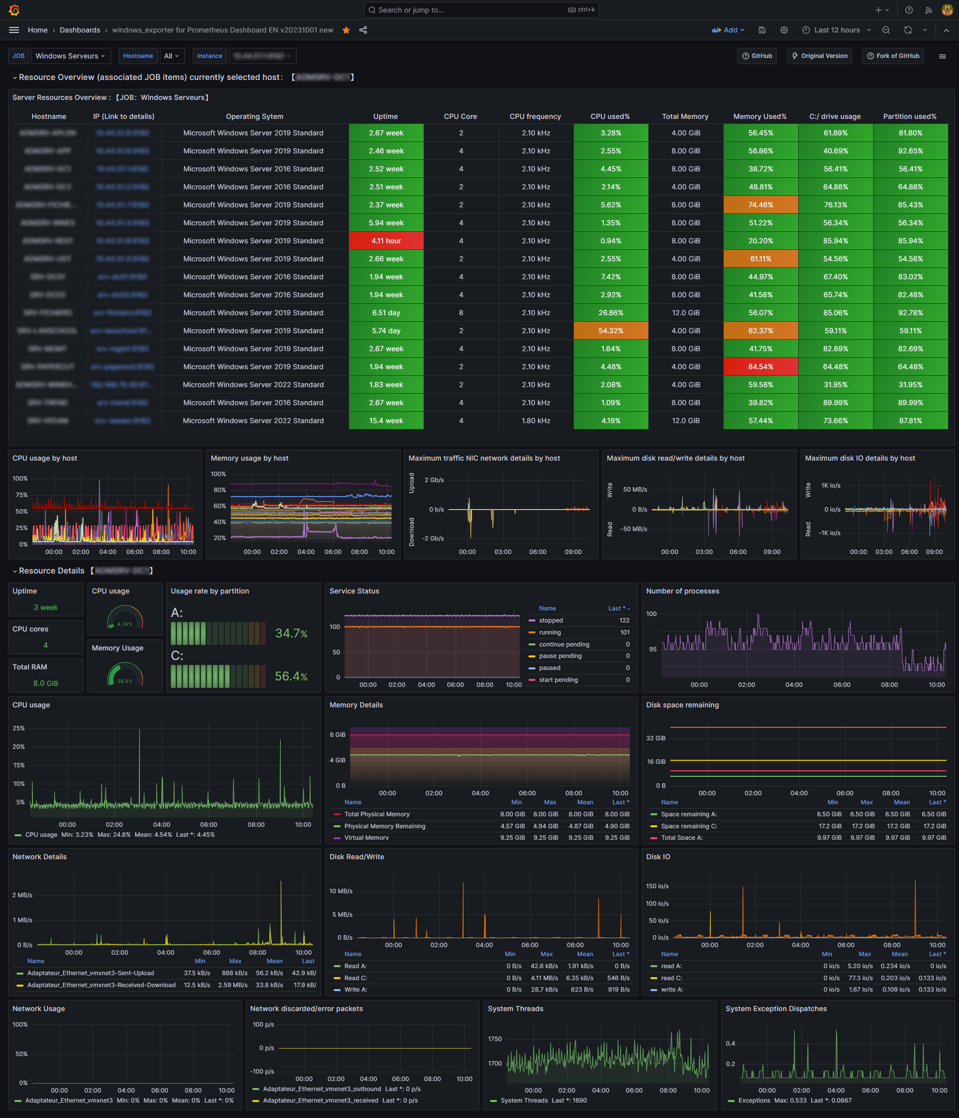Toggle Total Physical Memory legend series

point(377,814)
